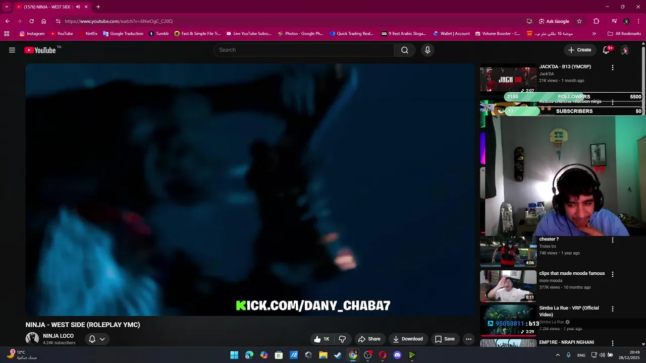Image resolution: width=646 pixels, height=363 pixels.
Task: Mute the tab via speaker icon
Action: (x=78, y=7)
